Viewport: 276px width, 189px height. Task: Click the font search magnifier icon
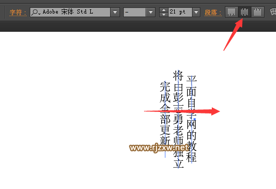tap(35, 12)
